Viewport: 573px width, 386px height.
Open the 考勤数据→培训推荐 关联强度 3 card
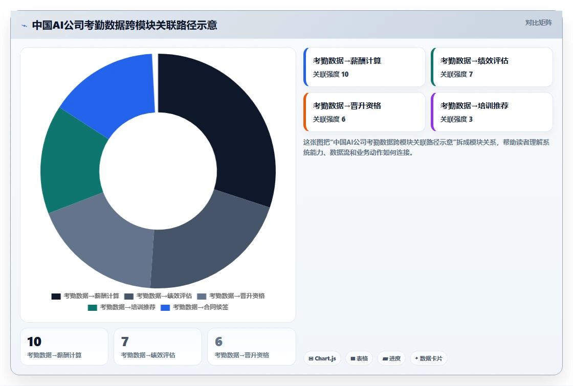492,112
